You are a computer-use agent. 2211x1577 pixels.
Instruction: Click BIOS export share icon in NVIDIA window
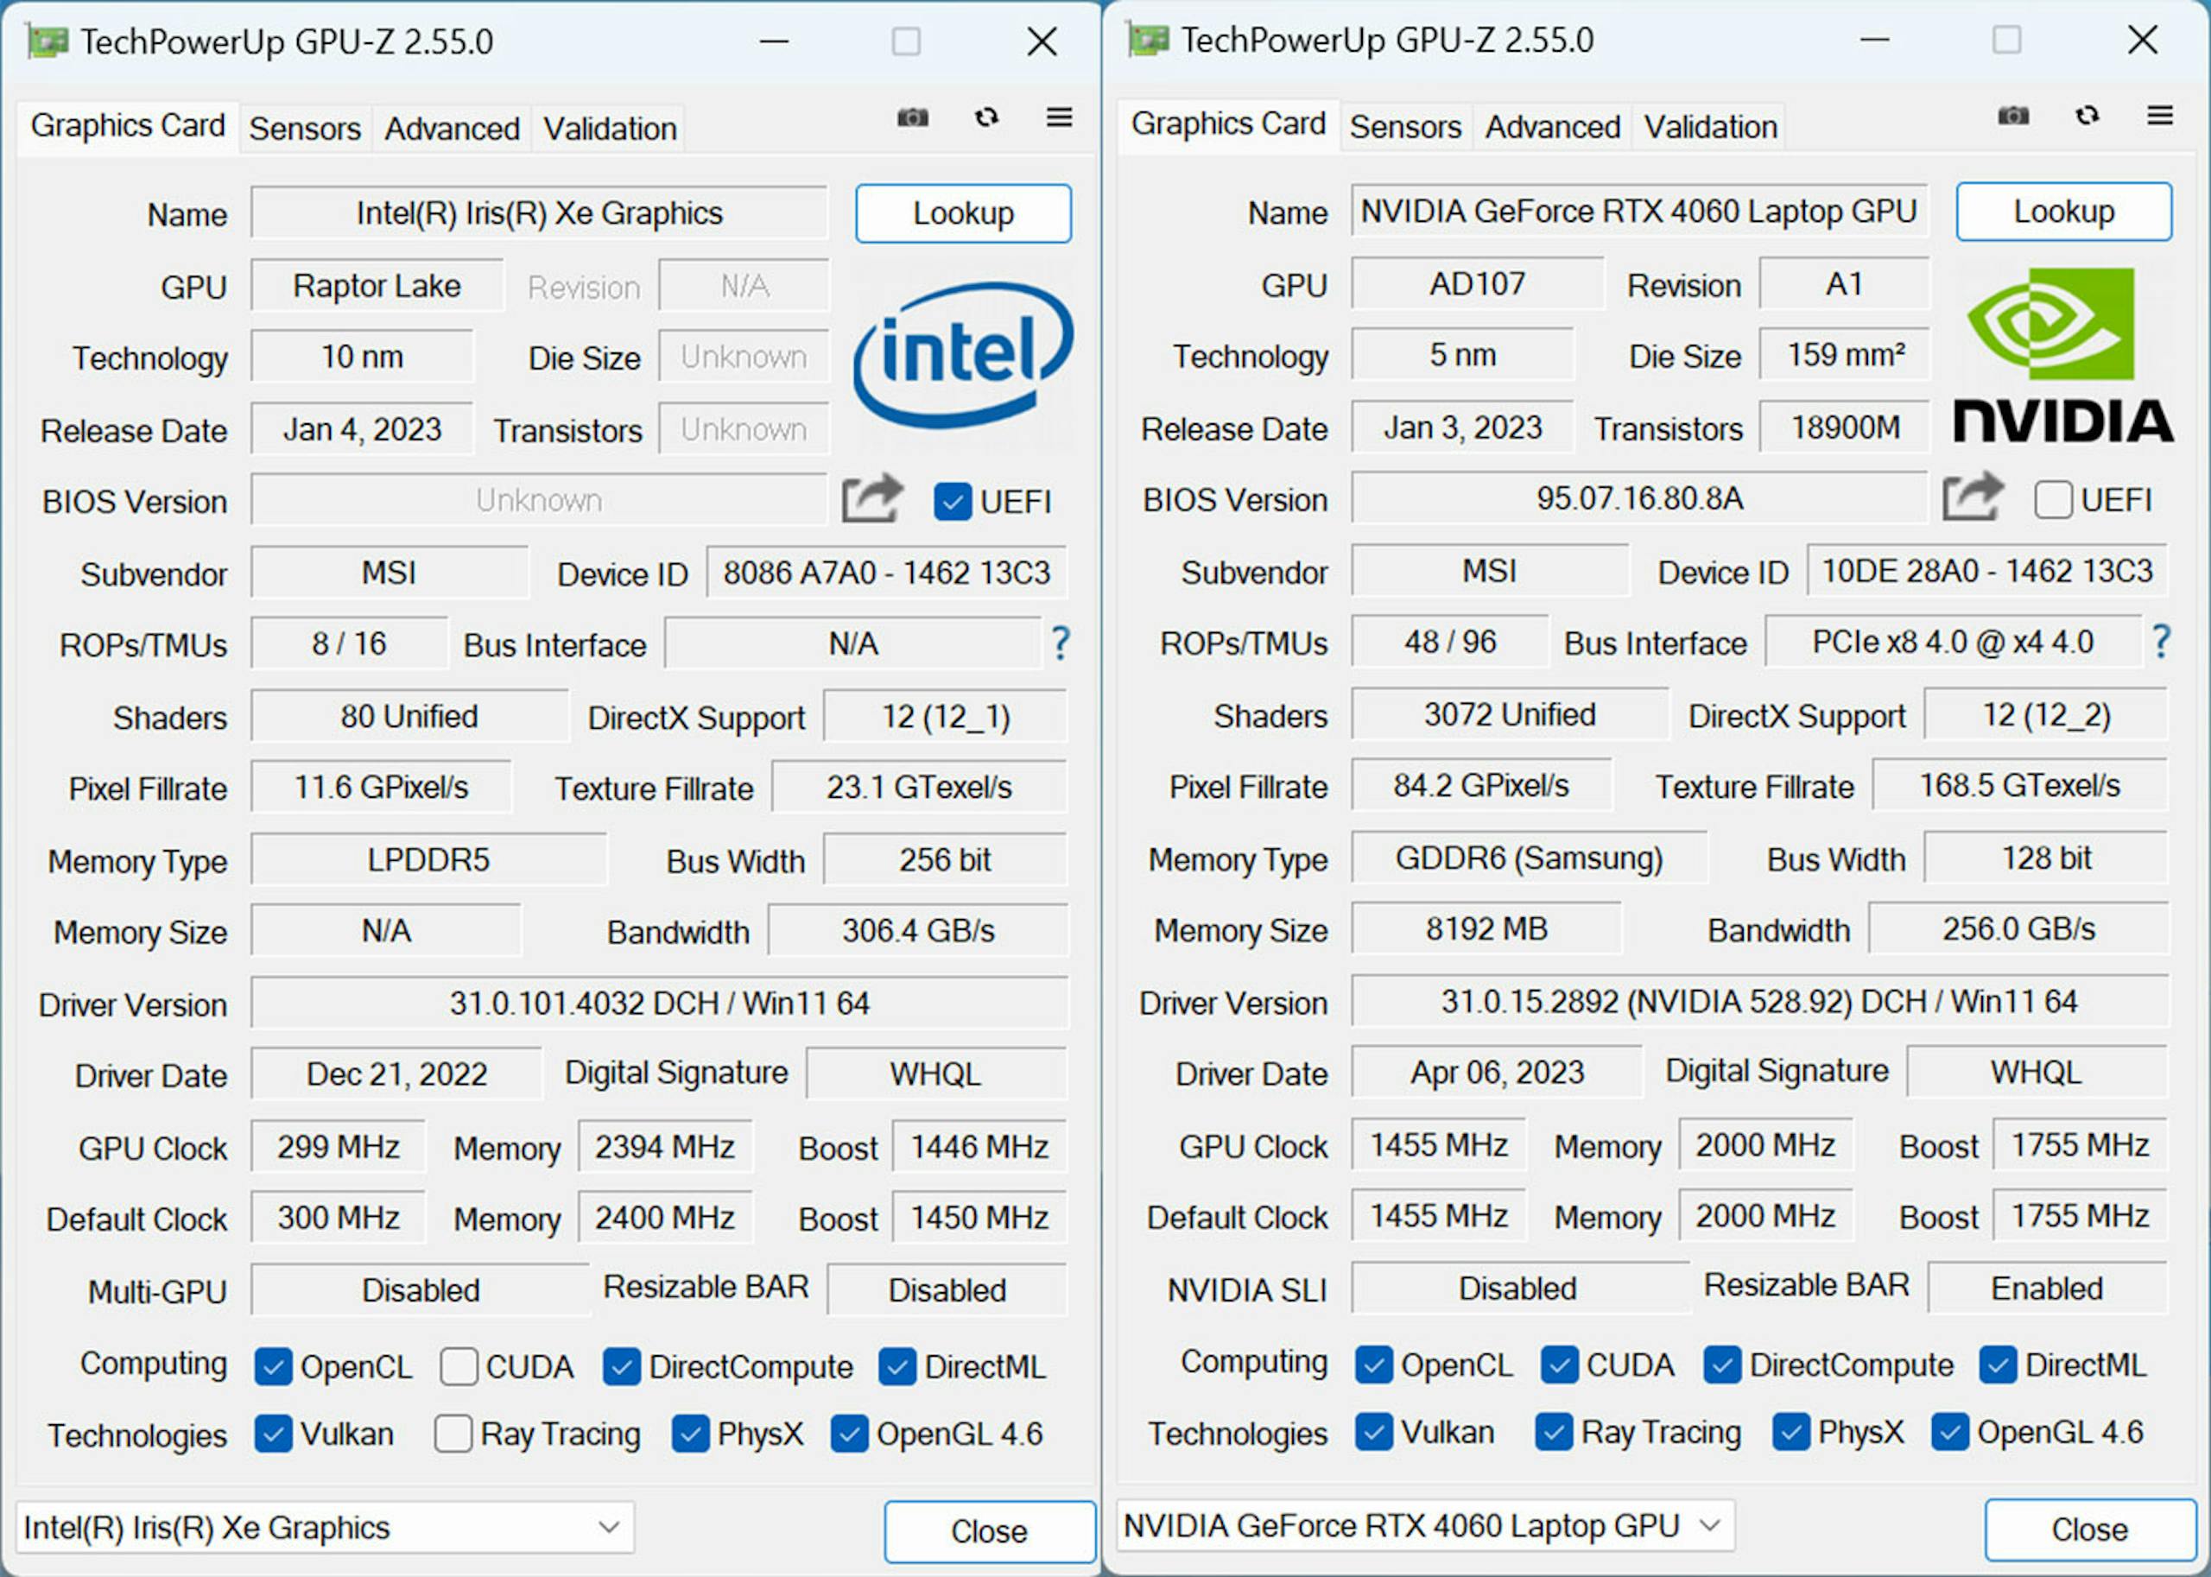[x=1973, y=497]
